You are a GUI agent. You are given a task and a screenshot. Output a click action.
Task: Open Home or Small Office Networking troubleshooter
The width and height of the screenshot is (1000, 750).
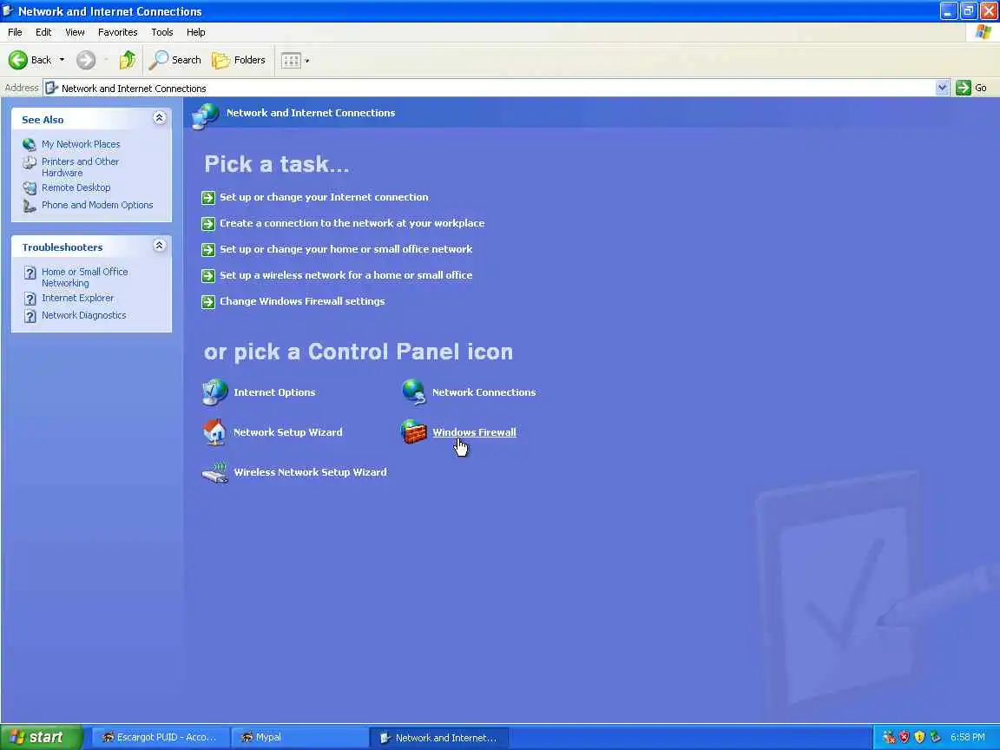pyautogui.click(x=85, y=278)
